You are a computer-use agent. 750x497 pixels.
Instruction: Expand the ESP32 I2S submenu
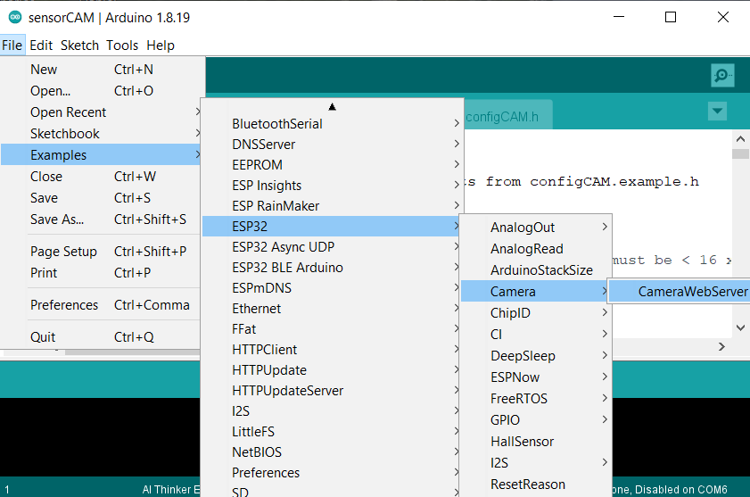click(536, 463)
